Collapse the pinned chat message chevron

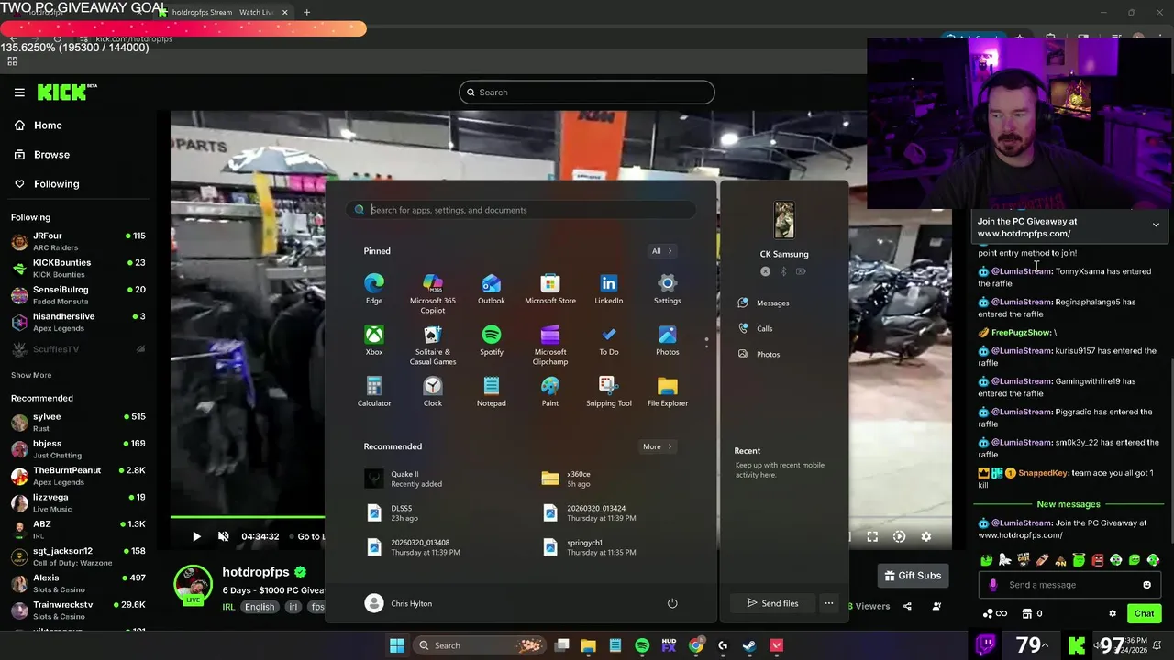coord(1156,225)
